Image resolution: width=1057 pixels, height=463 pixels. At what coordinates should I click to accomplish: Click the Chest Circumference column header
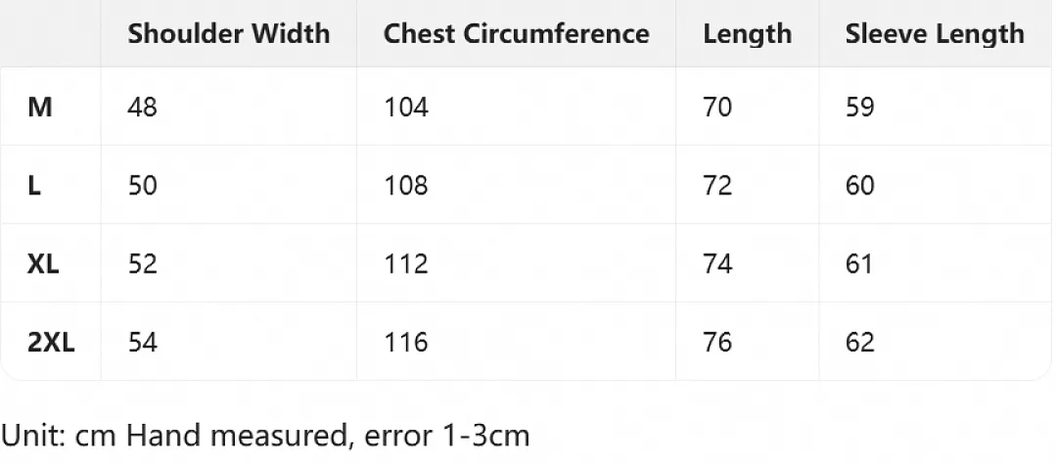[x=517, y=33]
